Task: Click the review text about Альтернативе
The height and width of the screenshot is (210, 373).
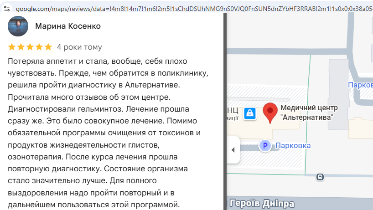Action: click(94, 85)
